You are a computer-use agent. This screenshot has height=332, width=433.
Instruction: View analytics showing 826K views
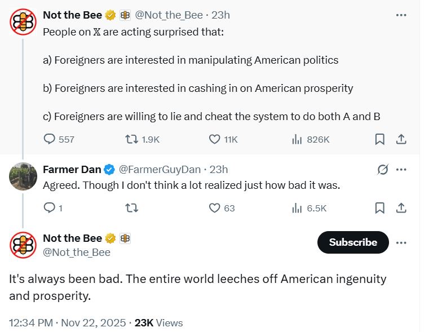tap(297, 139)
